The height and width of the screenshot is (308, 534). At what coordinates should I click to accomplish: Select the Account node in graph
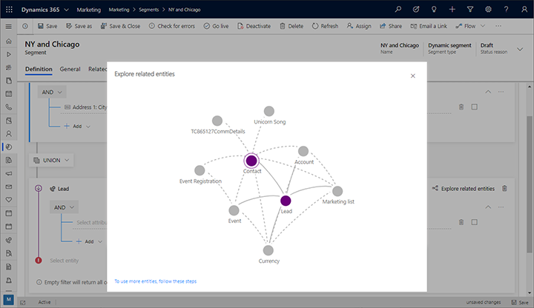[303, 151]
